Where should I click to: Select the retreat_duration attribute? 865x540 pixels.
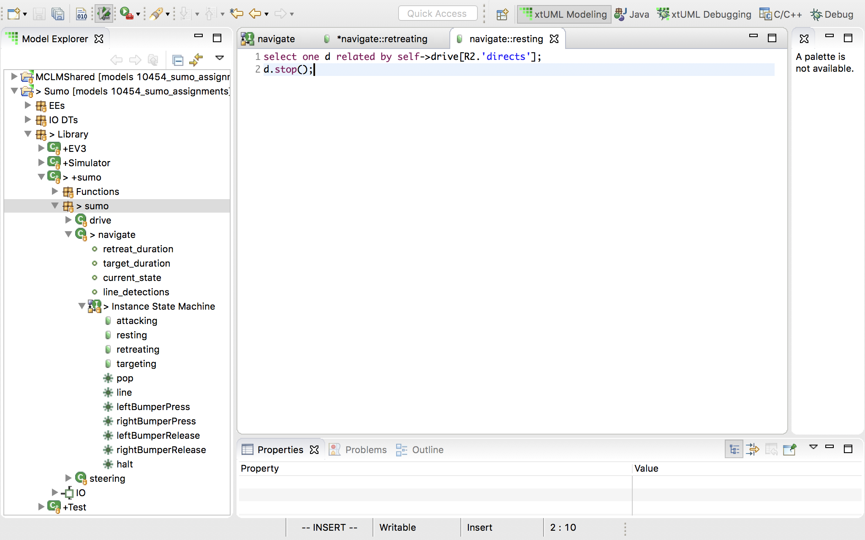(x=138, y=249)
